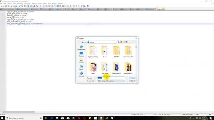Open the File menu in Notepad++
214x120 pixels.
pyautogui.click(x=1, y=4)
